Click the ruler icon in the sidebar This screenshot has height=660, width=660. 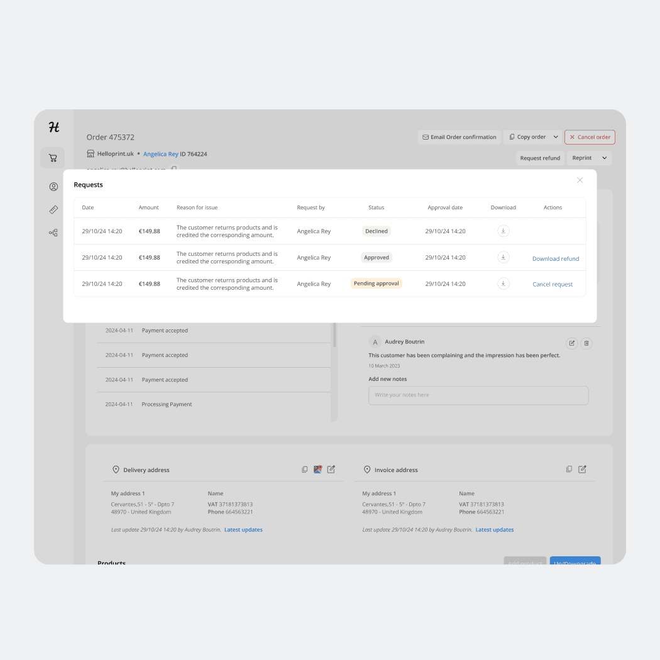[x=53, y=209]
